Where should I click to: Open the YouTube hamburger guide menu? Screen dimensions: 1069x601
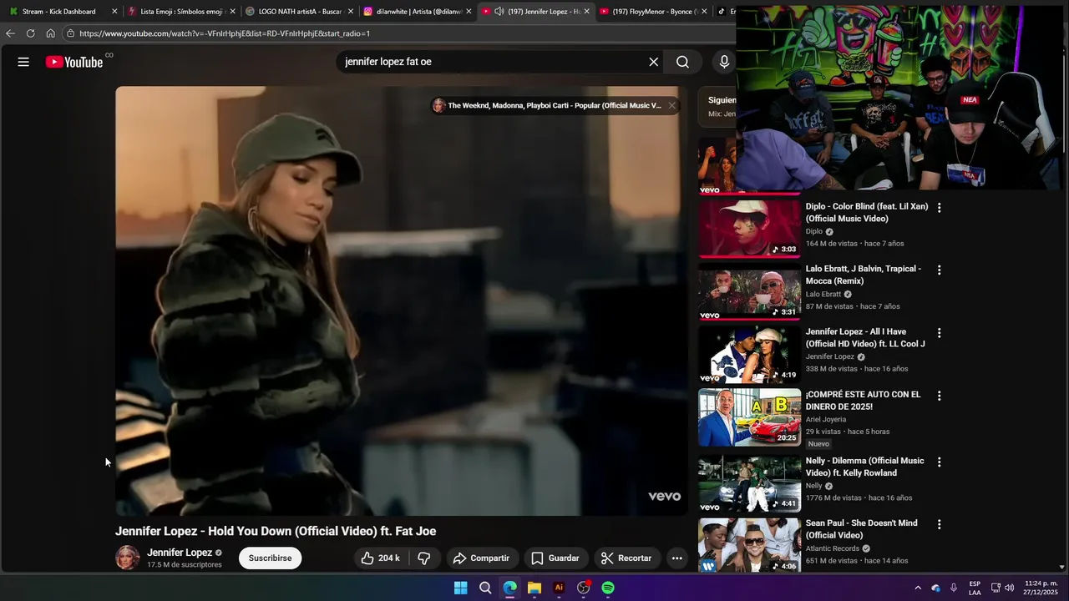[23, 62]
